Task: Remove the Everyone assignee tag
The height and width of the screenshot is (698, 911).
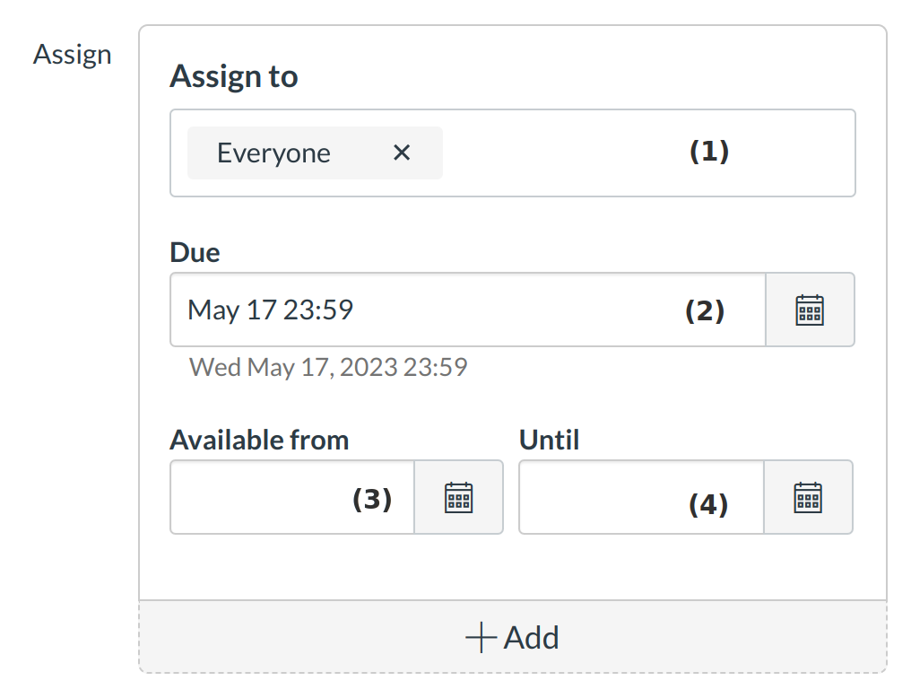Action: (402, 153)
